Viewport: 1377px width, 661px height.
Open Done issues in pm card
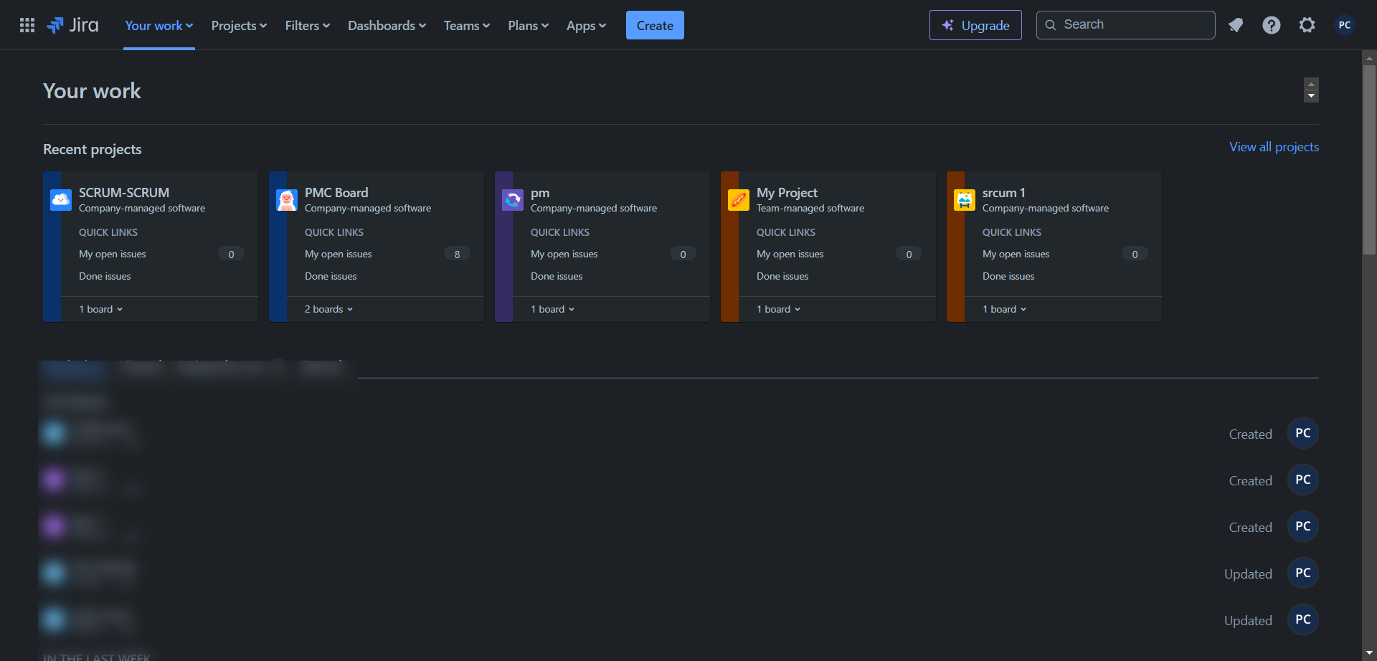[x=557, y=276]
